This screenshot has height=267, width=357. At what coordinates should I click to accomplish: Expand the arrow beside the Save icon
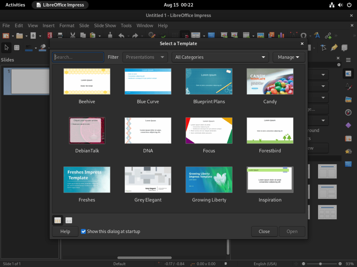pos(40,36)
